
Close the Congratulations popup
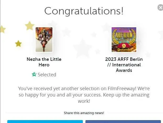pos(160,7)
